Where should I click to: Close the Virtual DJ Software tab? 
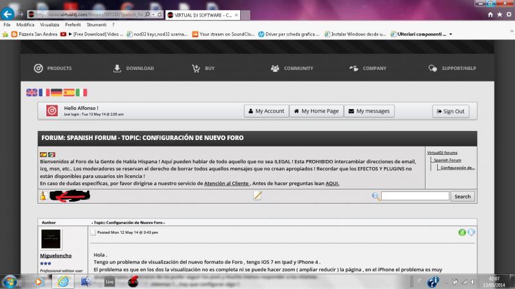tap(236, 15)
